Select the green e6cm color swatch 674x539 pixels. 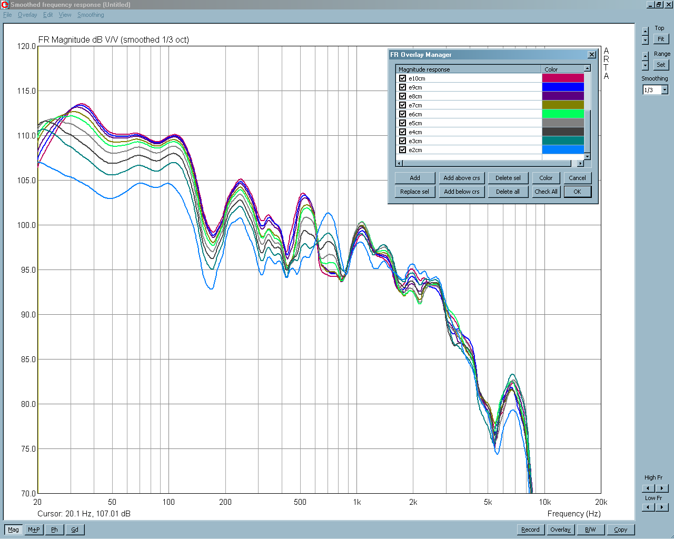[563, 114]
